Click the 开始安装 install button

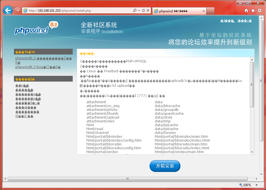(x=165, y=166)
